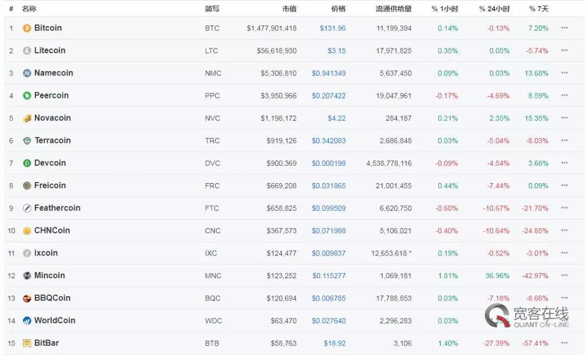Open the Bitcoin name link
The width and height of the screenshot is (587, 357).
(48, 28)
